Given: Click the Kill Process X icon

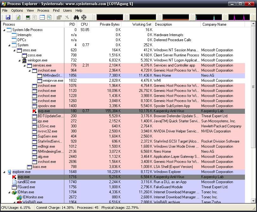Looking at the screenshot, I should tap(67, 17).
